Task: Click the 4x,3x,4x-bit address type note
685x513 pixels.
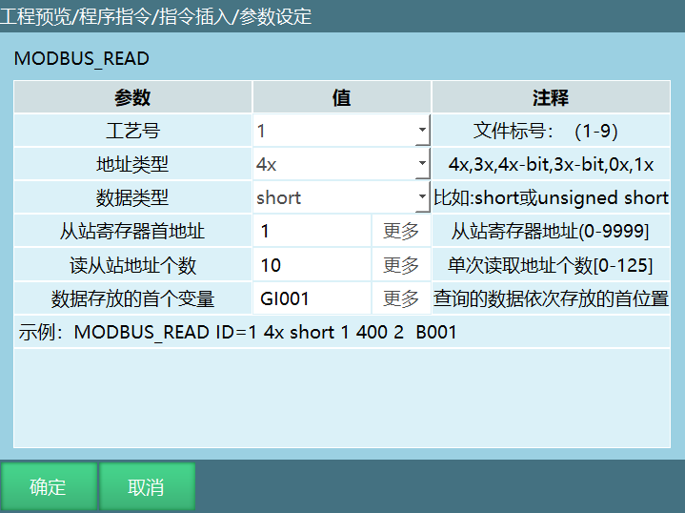Action: point(551,164)
